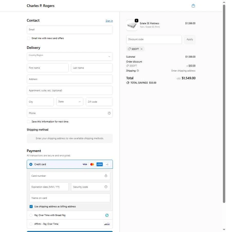Click the Estate SE Mattress thumbnail
The image size is (226, 232).
pyautogui.click(x=132, y=25)
